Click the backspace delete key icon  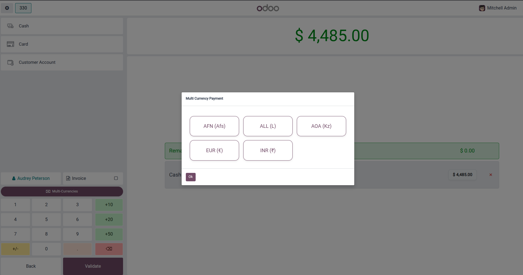point(109,249)
